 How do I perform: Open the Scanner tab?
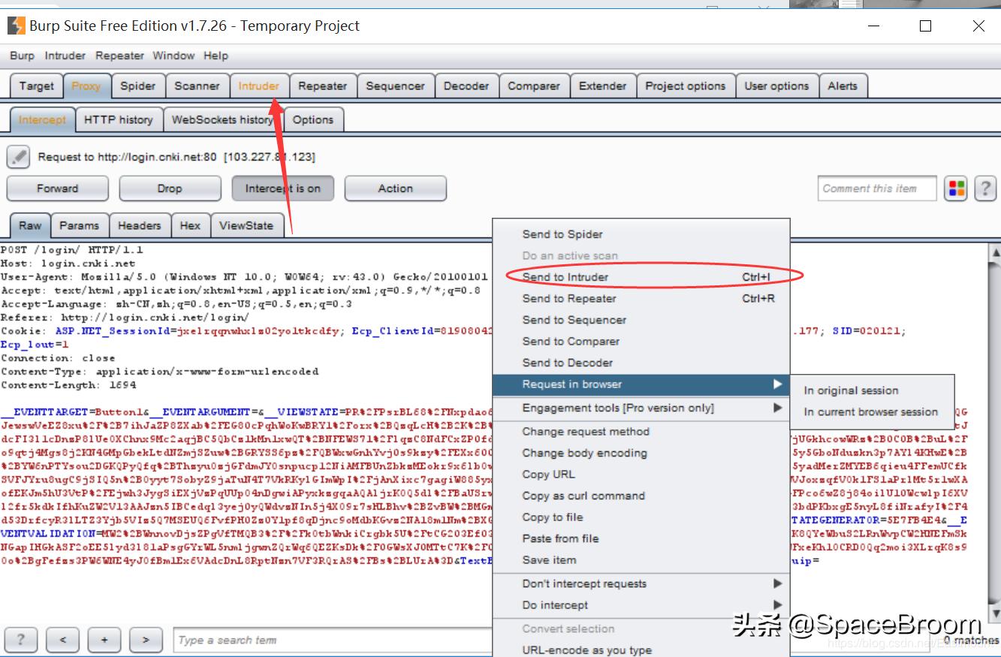[x=197, y=86]
